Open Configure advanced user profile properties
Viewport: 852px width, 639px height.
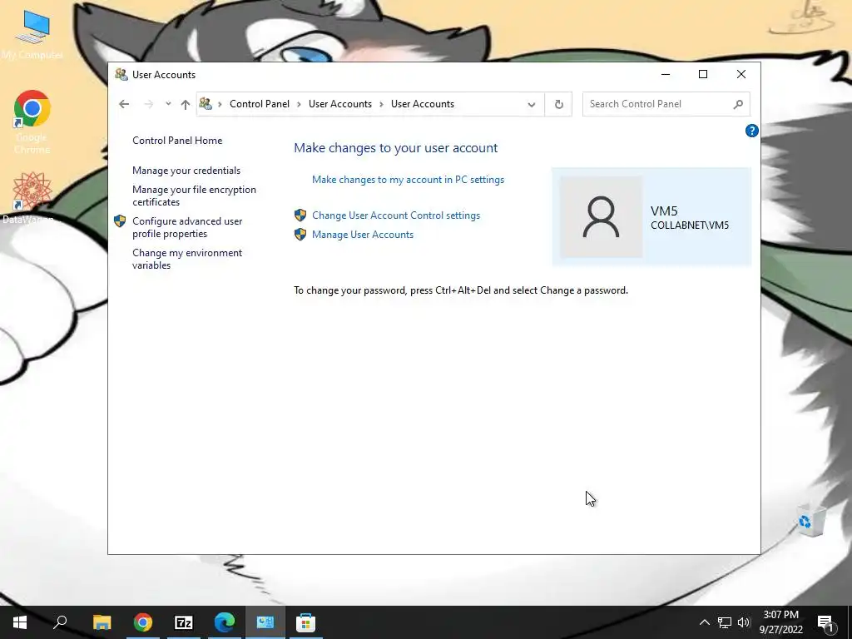point(187,227)
